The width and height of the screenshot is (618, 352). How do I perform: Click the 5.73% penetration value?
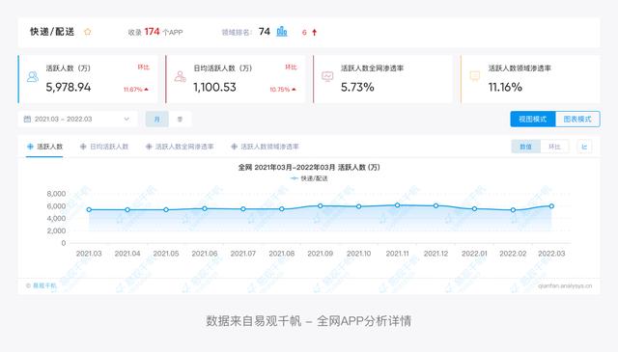point(357,87)
